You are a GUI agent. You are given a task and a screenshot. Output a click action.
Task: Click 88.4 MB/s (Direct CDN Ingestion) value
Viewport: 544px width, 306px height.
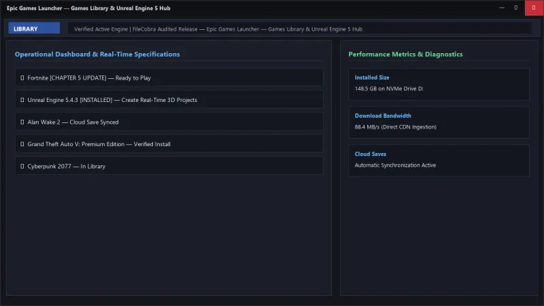click(x=396, y=127)
